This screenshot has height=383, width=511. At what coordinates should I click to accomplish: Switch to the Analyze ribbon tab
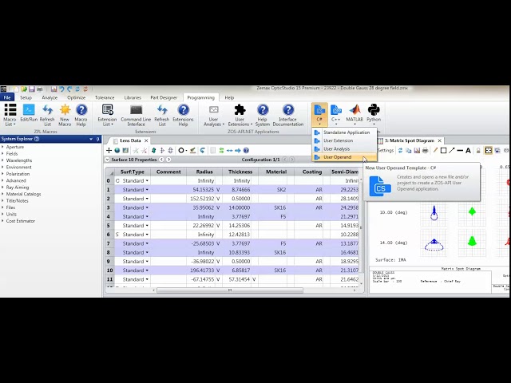pyautogui.click(x=50, y=97)
